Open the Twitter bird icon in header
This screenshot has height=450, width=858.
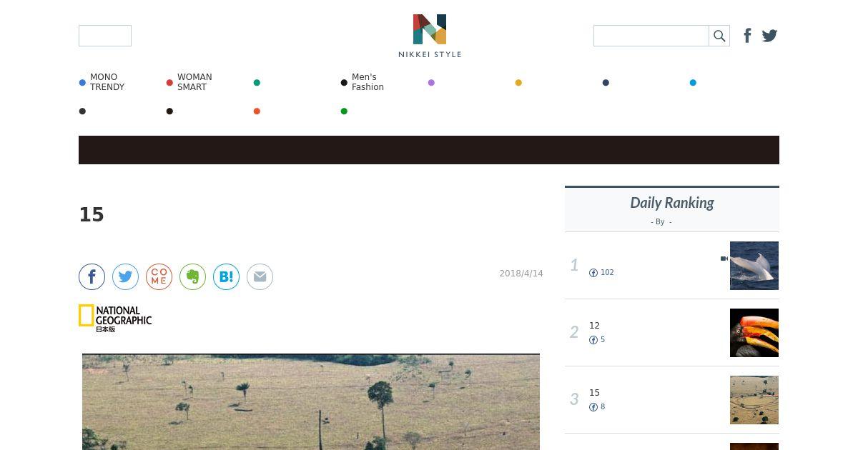click(769, 36)
